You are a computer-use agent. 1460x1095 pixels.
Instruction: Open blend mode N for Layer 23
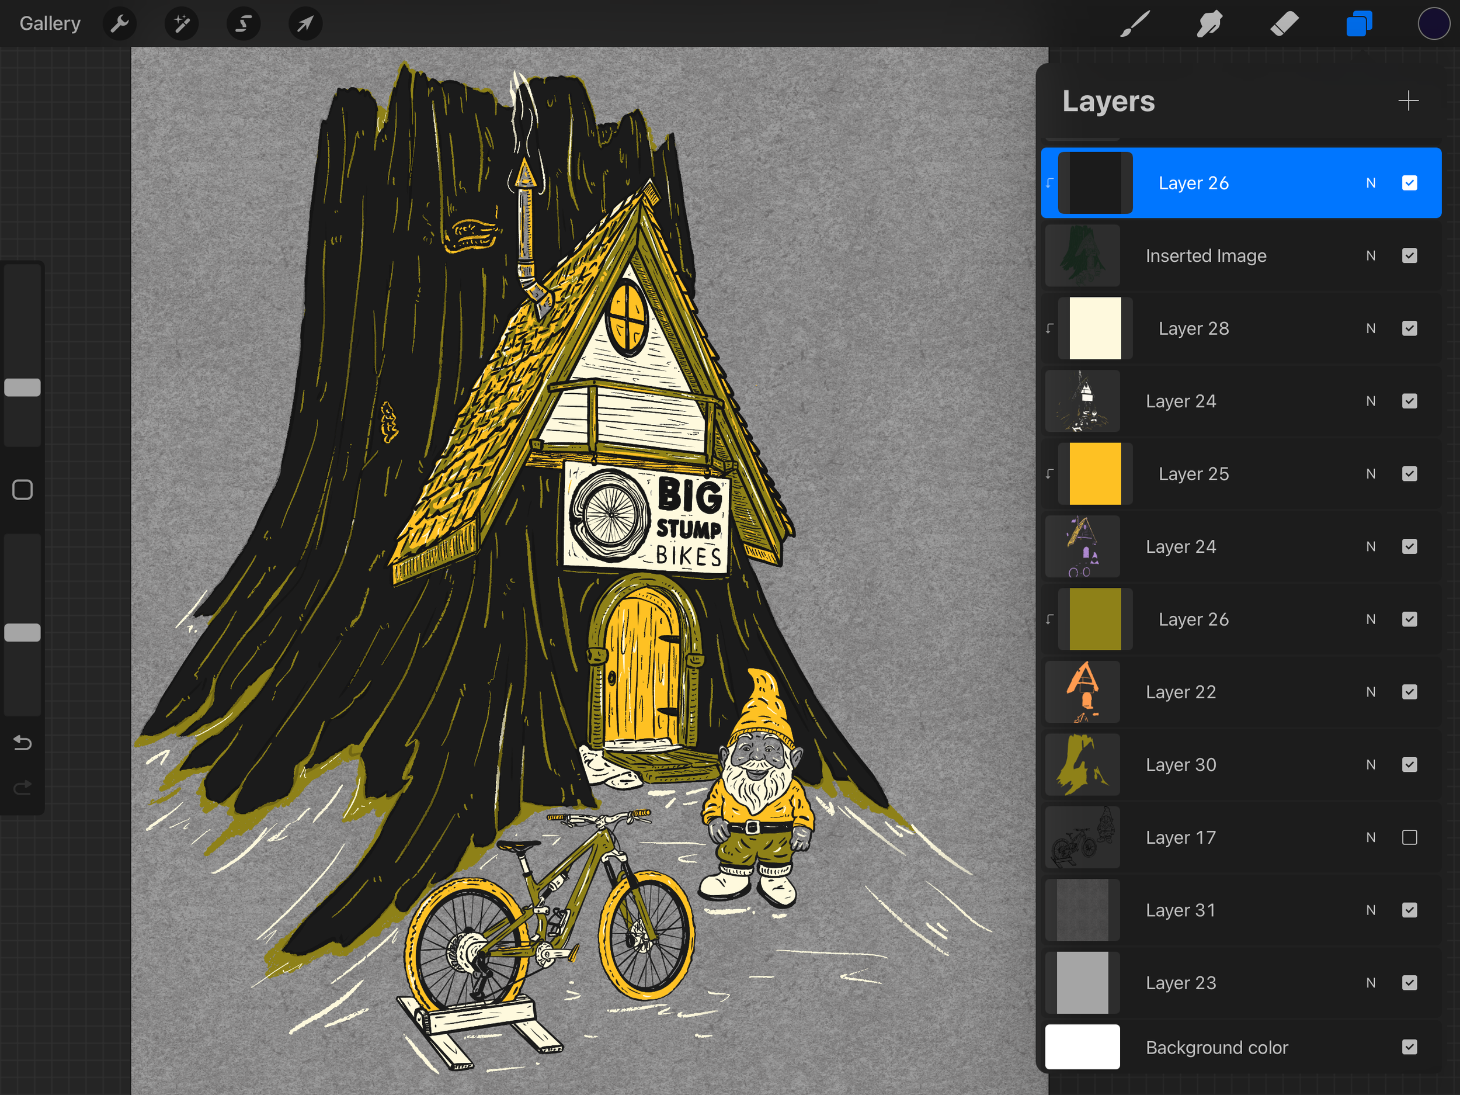pyautogui.click(x=1371, y=983)
